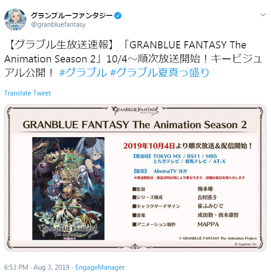Viewport: 271px width, 276px height.
Task: Open the Season 2 announcement image
Action: coord(135,178)
